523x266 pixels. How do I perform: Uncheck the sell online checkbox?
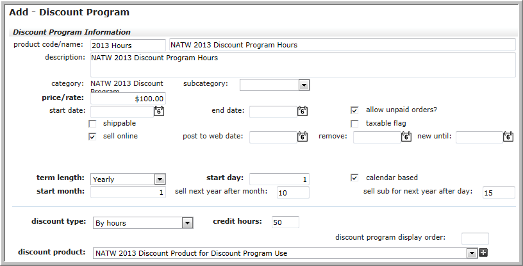click(92, 137)
